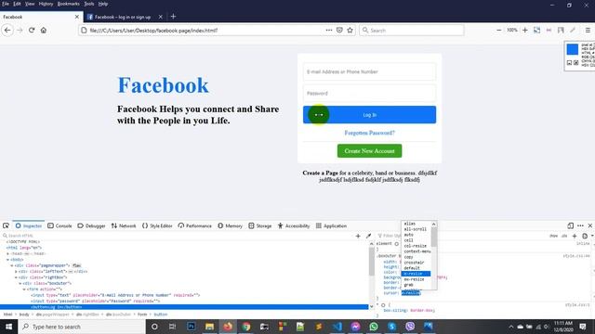Click the eyedropper icon in Inspector toolbar

pyautogui.click(x=368, y=236)
